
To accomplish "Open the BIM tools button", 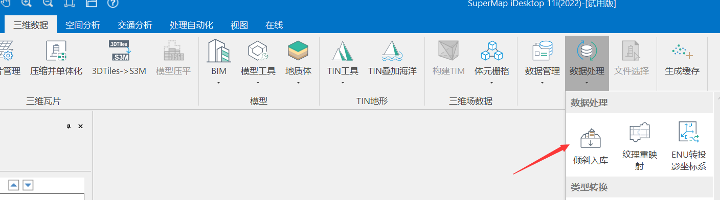I will (x=218, y=58).
